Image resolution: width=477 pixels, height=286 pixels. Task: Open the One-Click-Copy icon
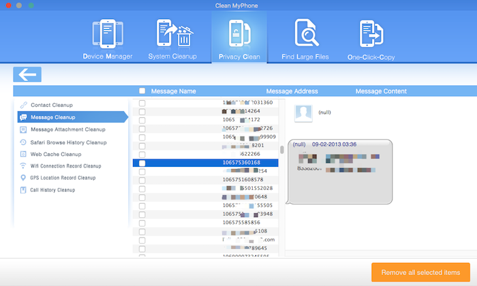(x=371, y=33)
